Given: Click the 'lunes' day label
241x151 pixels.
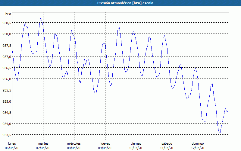Looking at the screenshot, I should tap(12, 143).
